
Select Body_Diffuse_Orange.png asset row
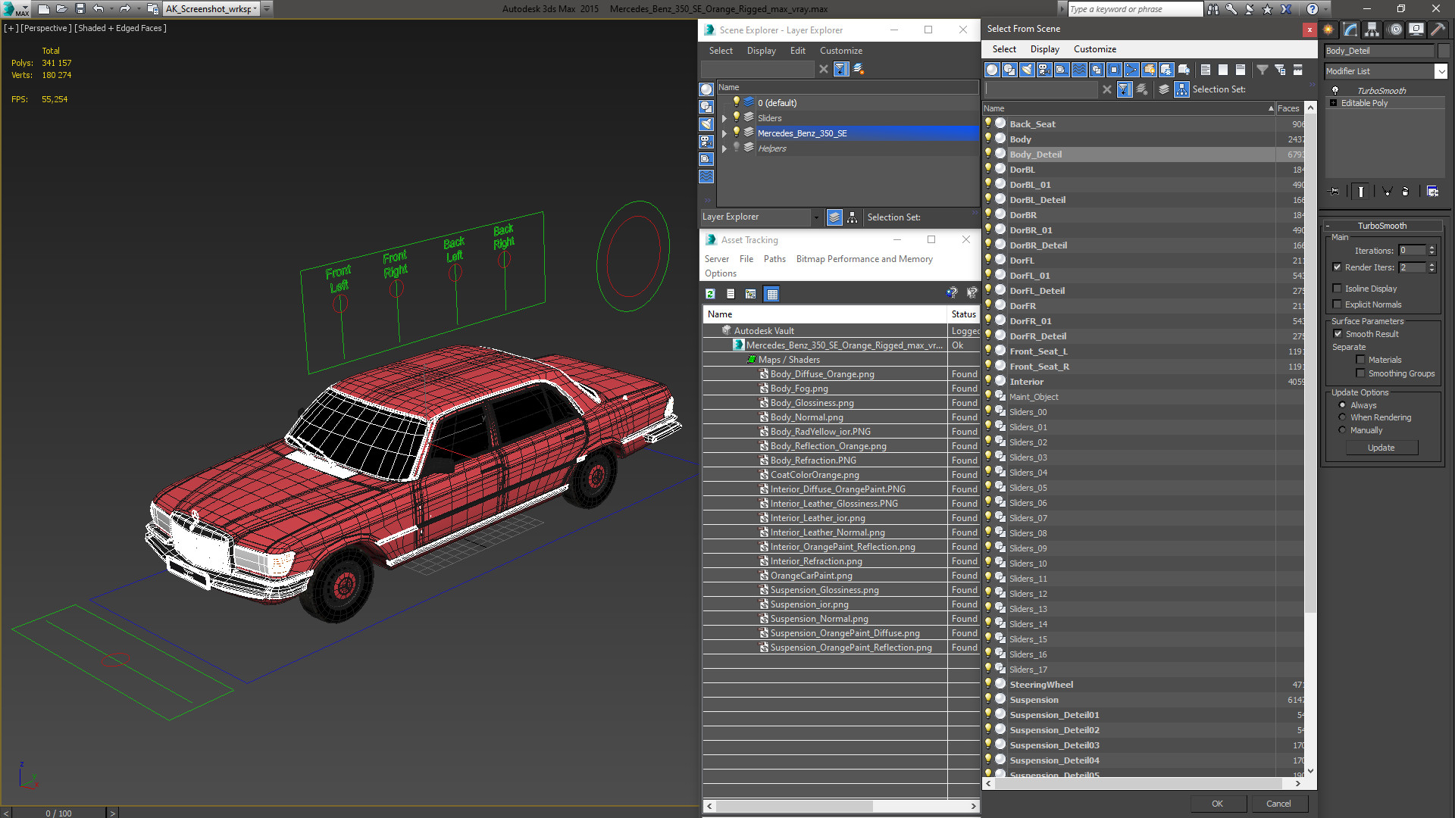840,374
